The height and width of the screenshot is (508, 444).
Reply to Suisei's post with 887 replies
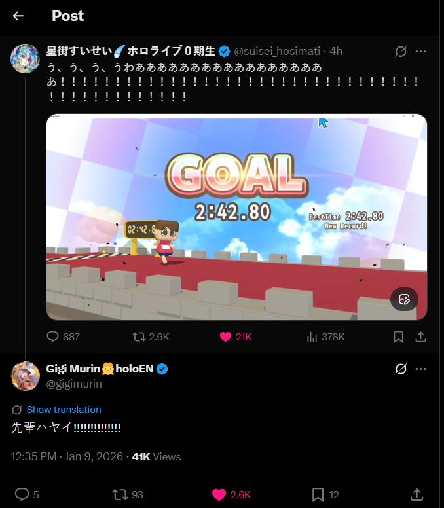coord(64,336)
